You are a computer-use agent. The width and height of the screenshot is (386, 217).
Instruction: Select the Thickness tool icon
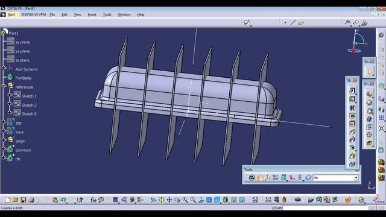click(369, 127)
